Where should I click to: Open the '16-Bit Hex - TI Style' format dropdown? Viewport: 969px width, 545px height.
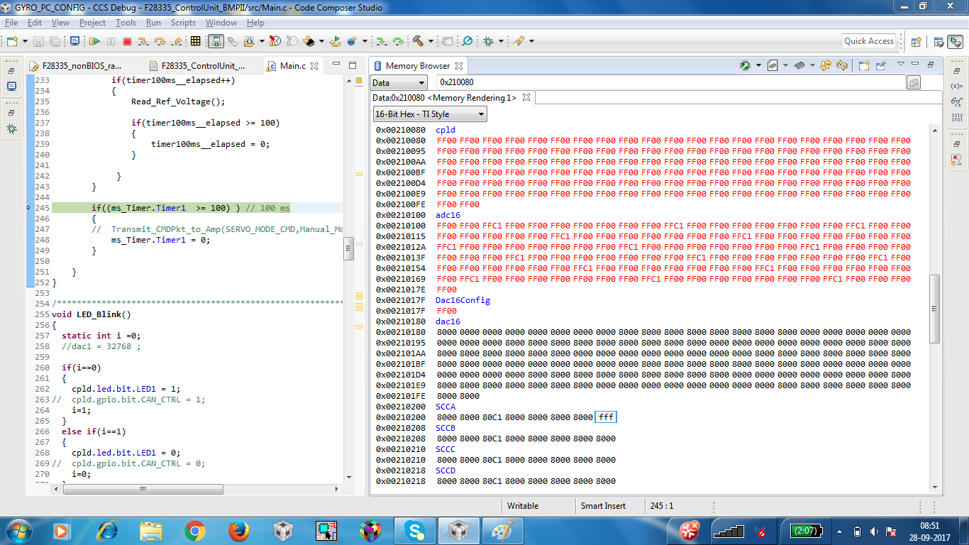tap(430, 114)
